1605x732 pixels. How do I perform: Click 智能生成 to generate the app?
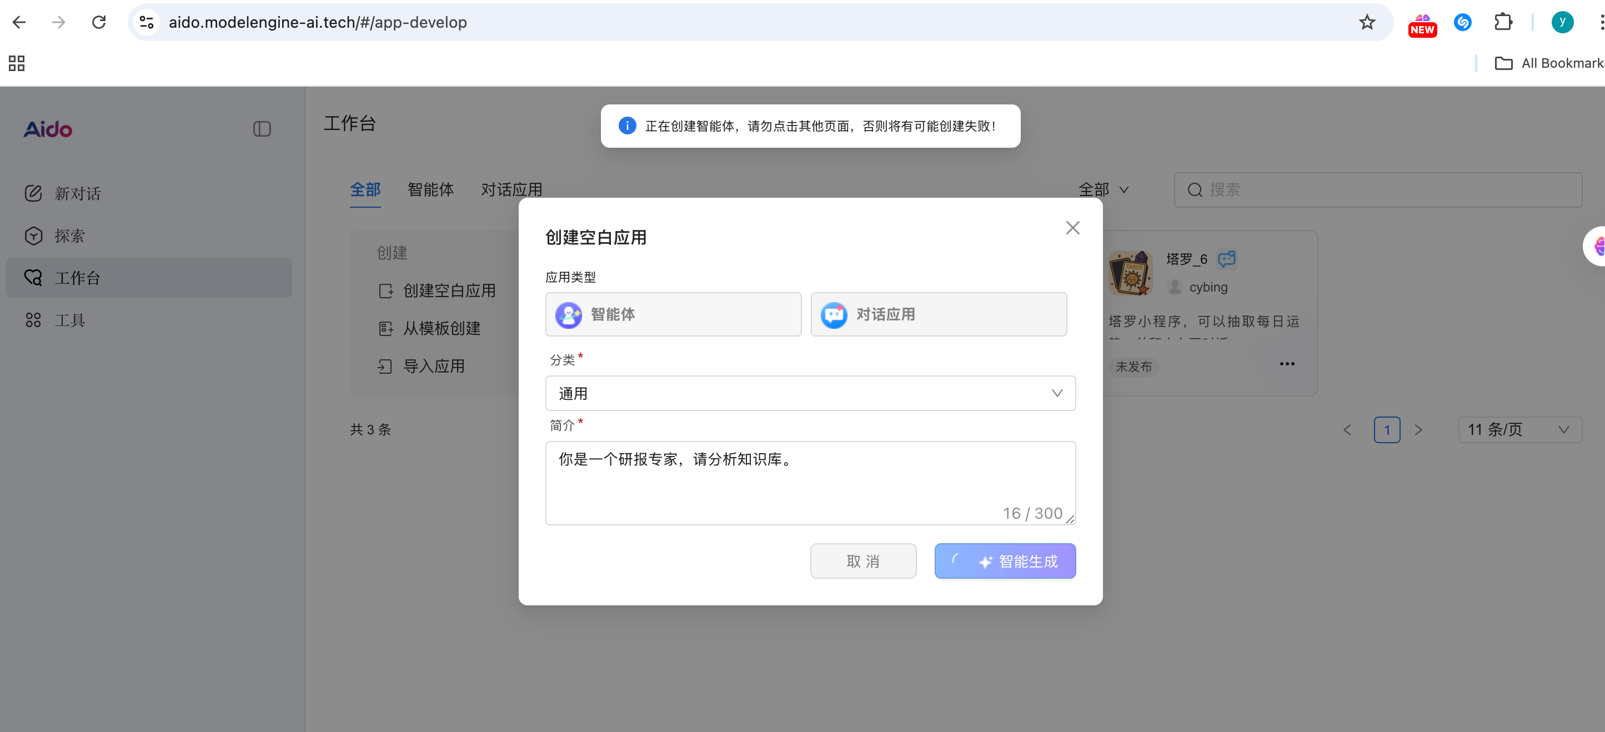(1005, 561)
